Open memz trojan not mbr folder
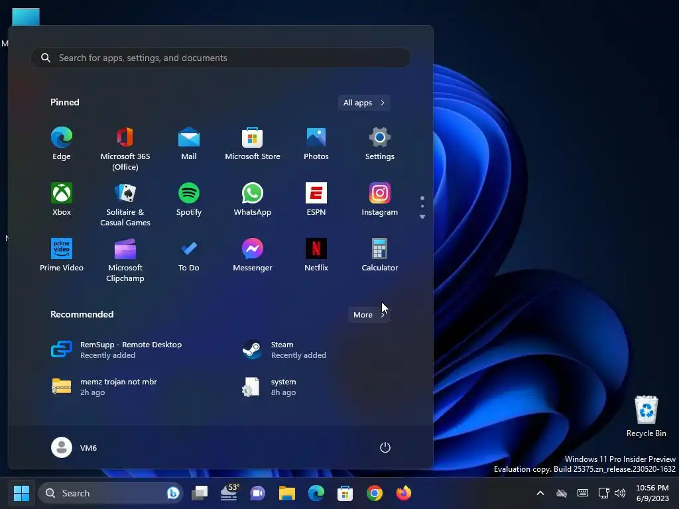 coord(104,387)
